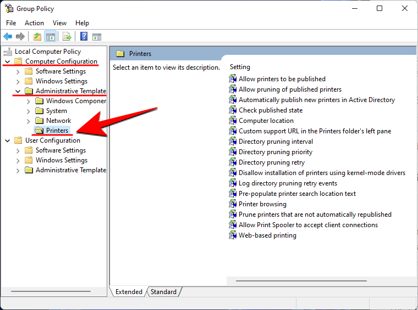Click the Printers folder icon in tree
This screenshot has height=310, width=418.
[40, 130]
